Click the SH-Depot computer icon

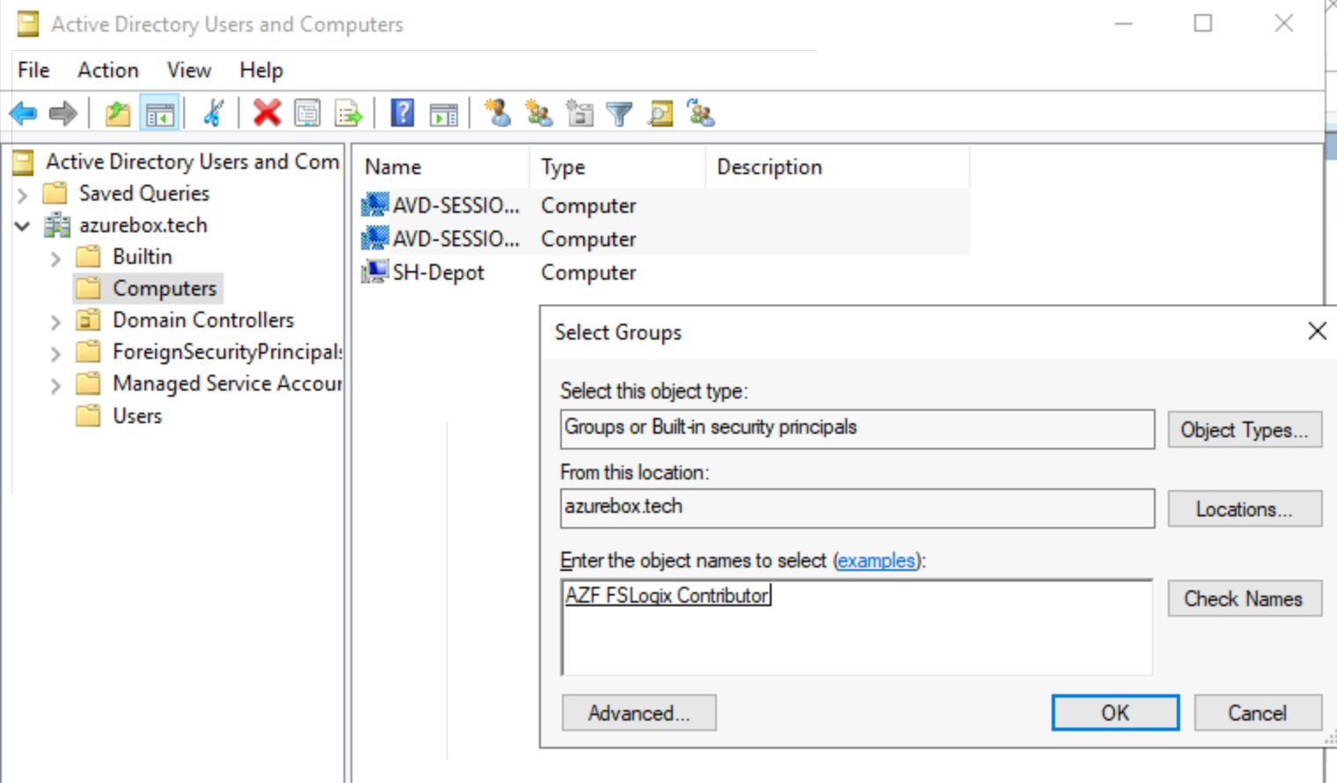click(374, 272)
